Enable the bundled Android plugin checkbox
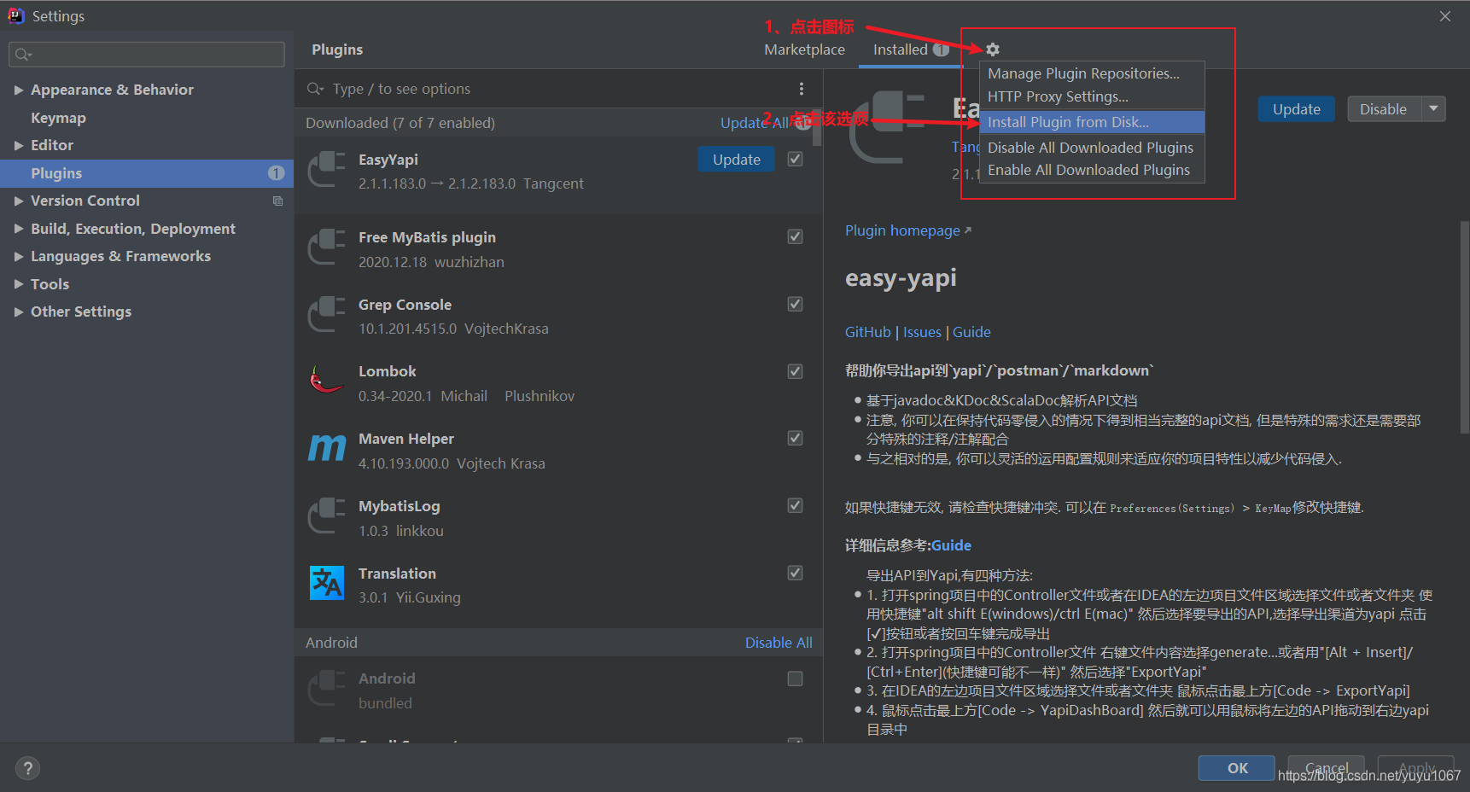The height and width of the screenshot is (792, 1470). coord(794,678)
